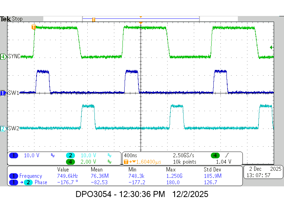Select the Channel 4 ground marker labeled SYNC
The image size is (284, 213).
[x=3, y=56]
